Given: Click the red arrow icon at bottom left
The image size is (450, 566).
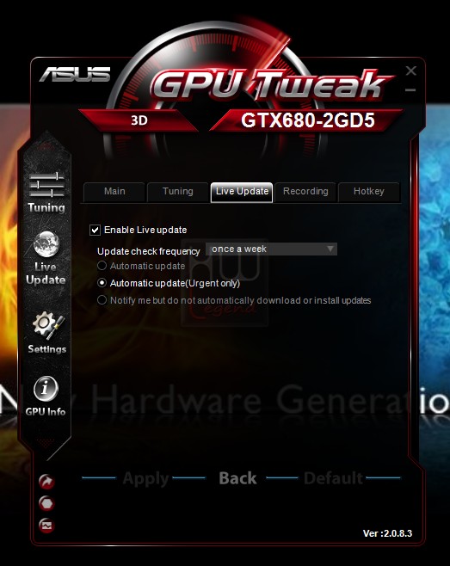Looking at the screenshot, I should point(46,482).
